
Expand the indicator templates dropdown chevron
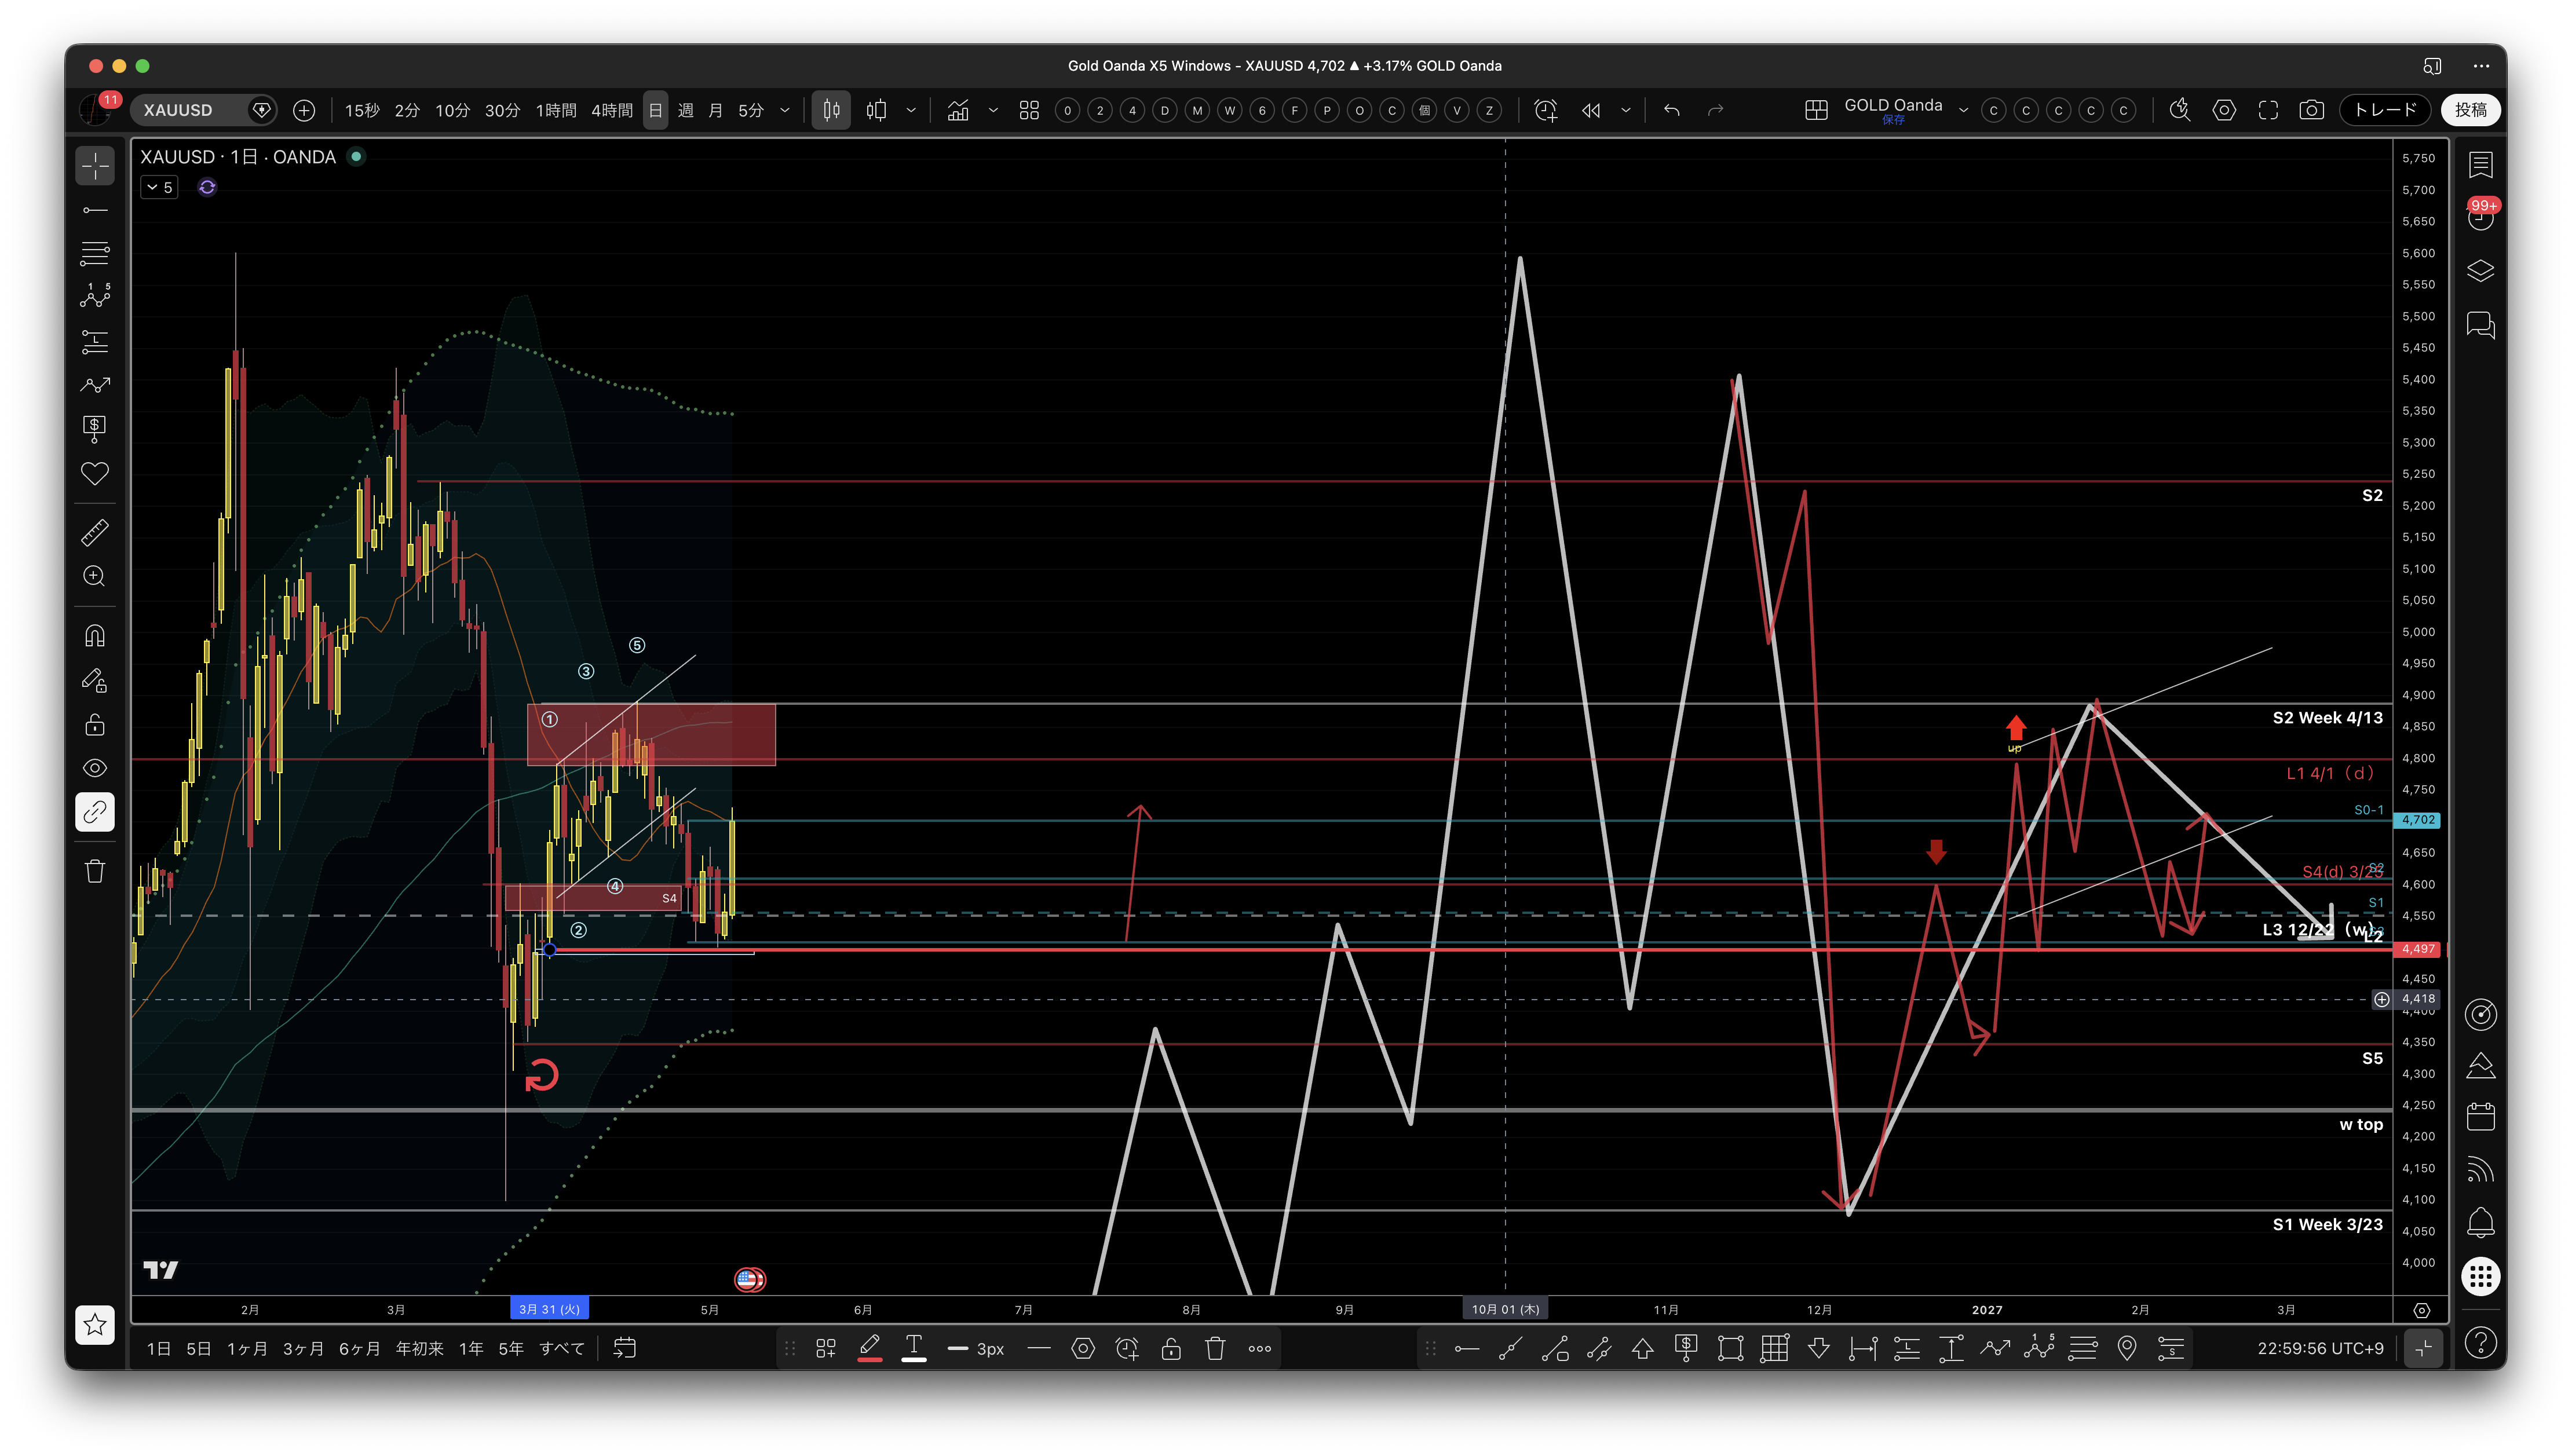(993, 110)
